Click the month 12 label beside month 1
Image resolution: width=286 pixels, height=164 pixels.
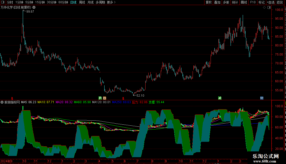(49, 161)
